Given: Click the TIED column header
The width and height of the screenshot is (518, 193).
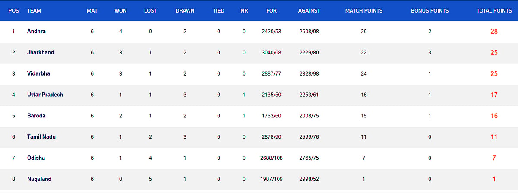Looking at the screenshot, I should (219, 10).
